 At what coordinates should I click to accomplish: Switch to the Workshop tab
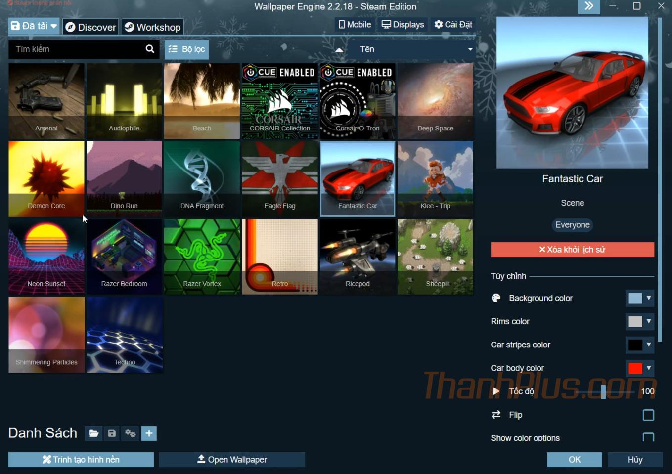(152, 27)
